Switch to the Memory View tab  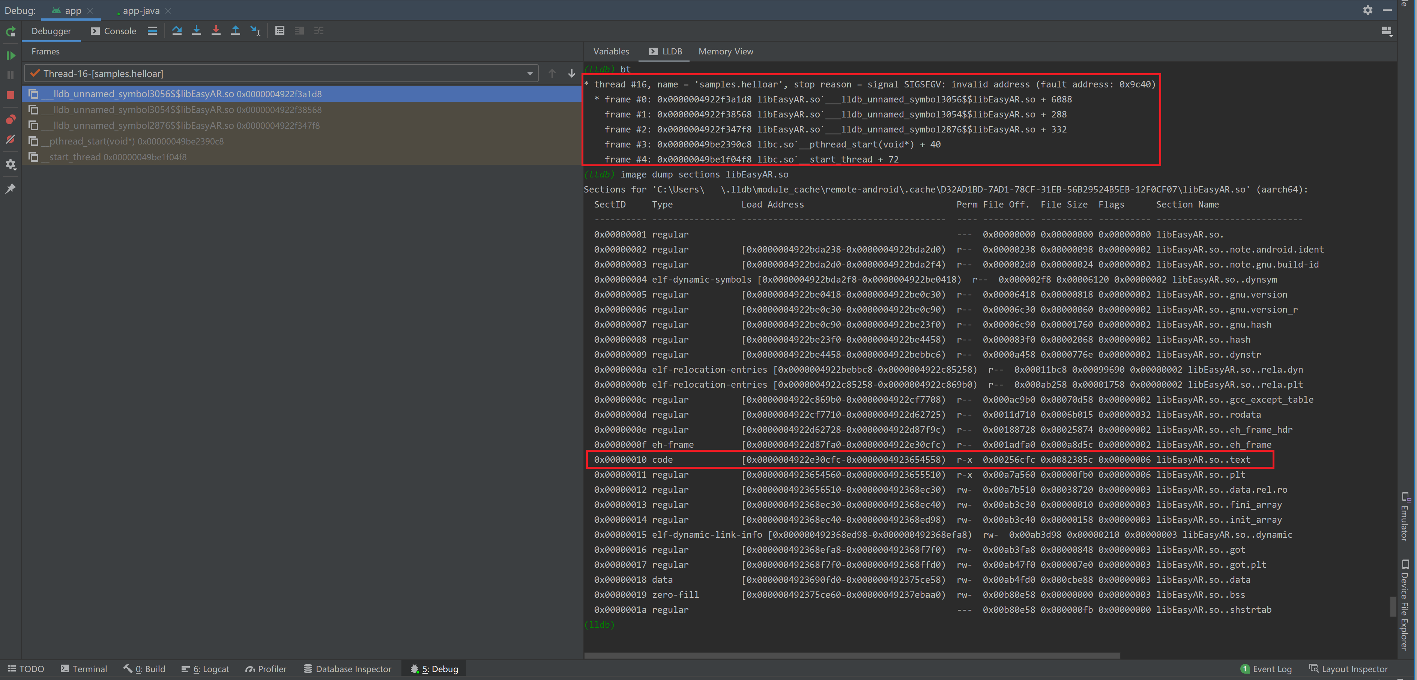click(726, 51)
